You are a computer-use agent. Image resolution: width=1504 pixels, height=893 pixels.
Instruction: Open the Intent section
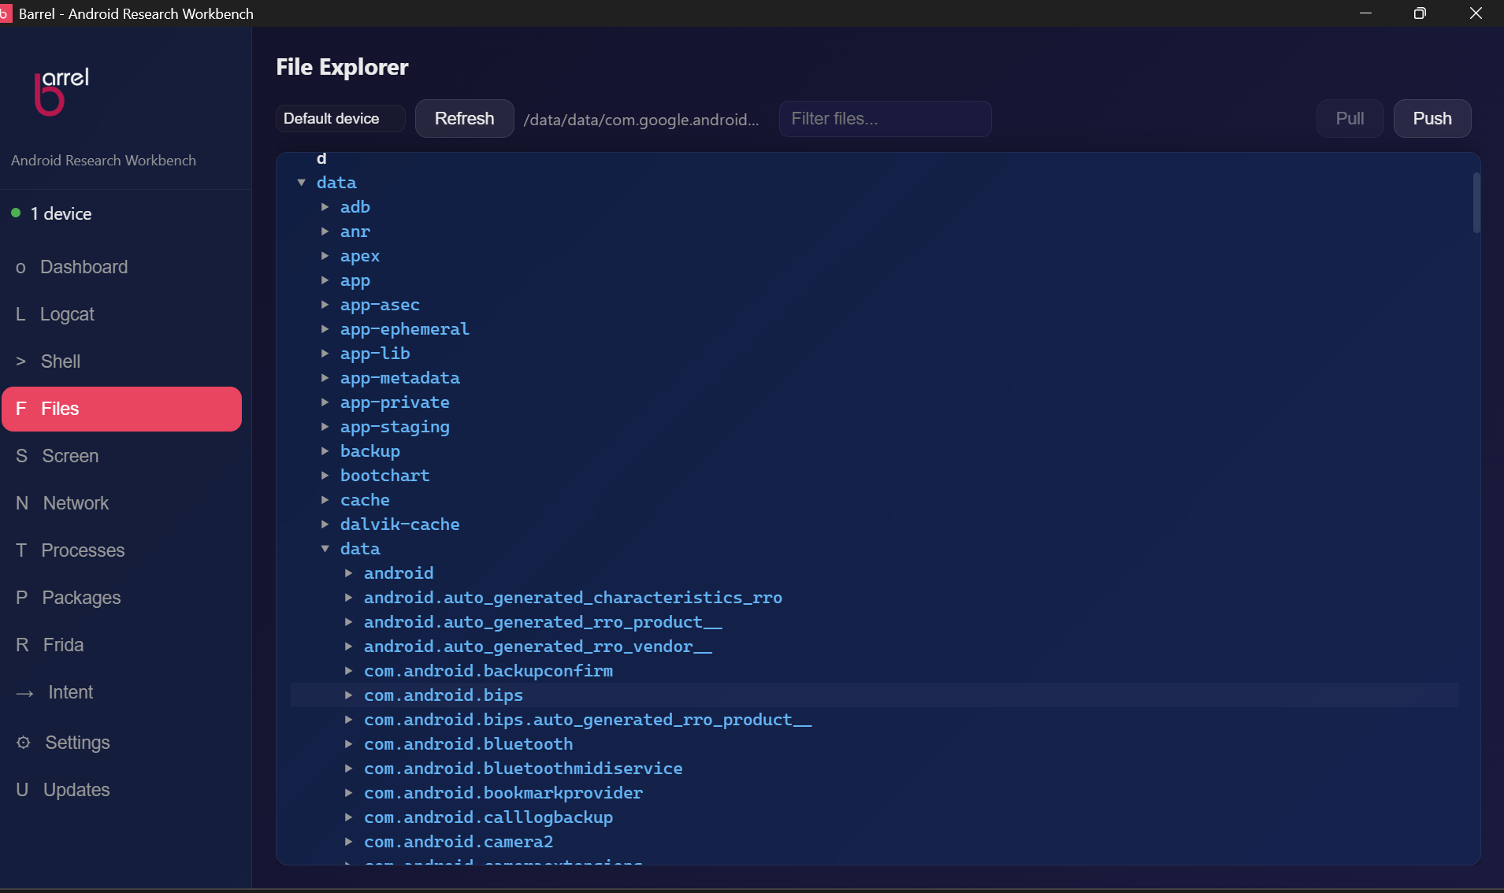coord(121,692)
